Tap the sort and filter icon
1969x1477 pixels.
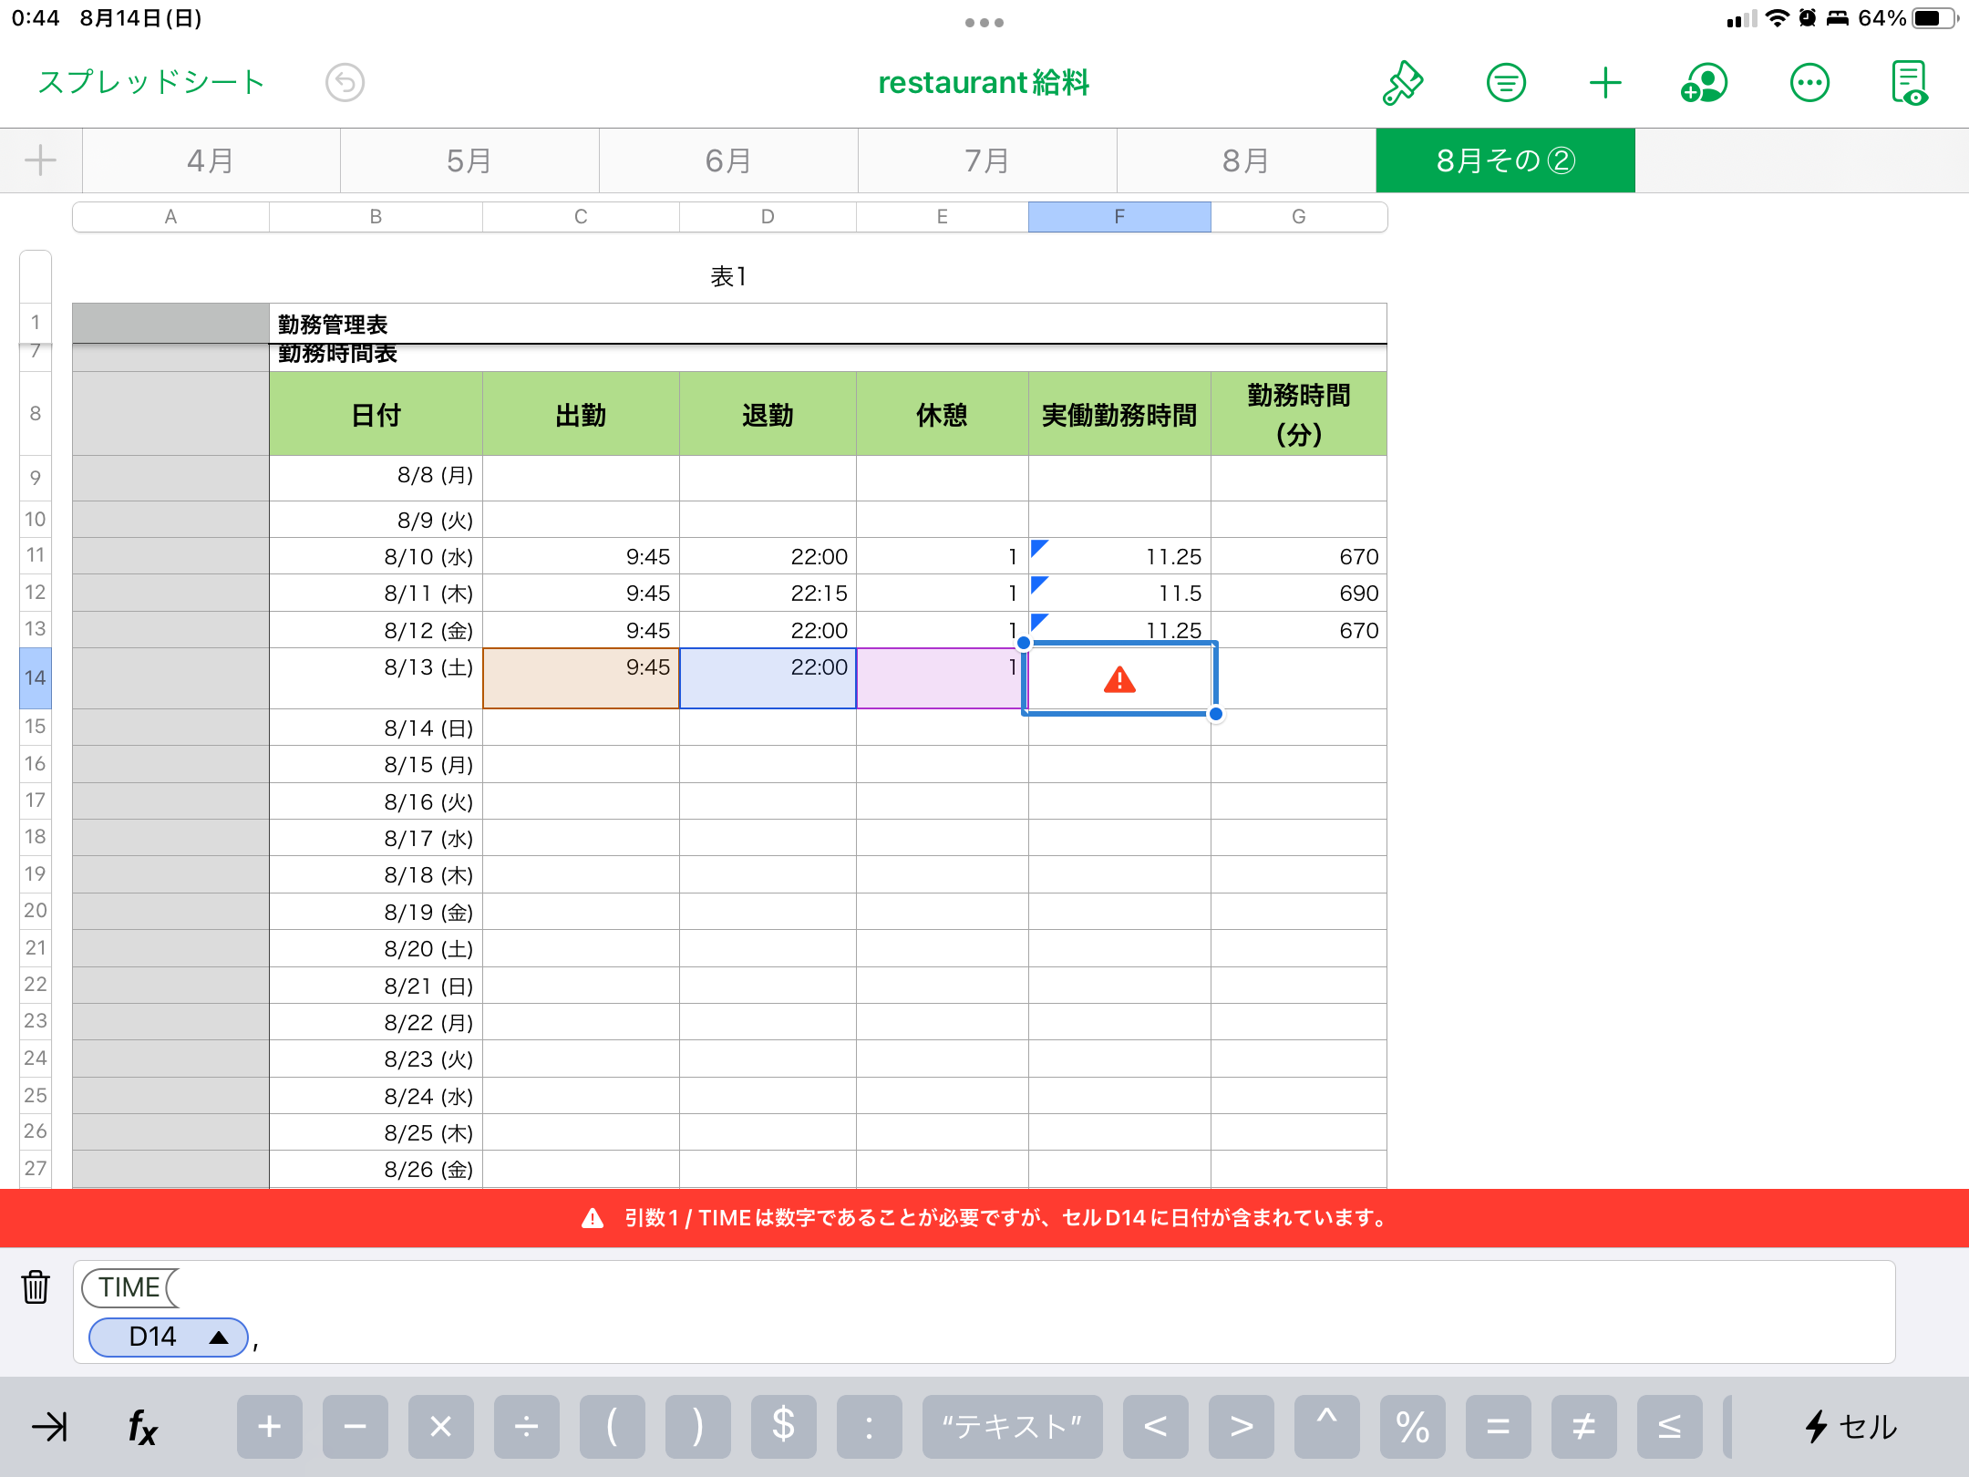pyautogui.click(x=1505, y=83)
